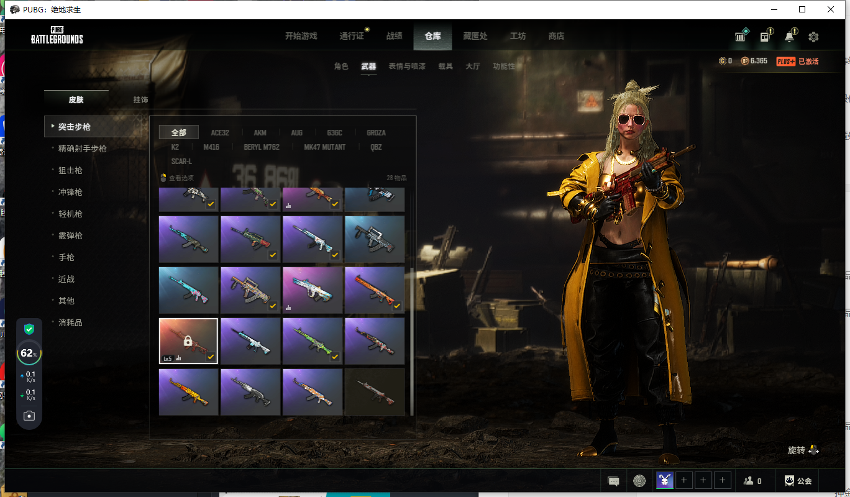Add teammate in the slot beside the rabbit avatar
The image size is (850, 497).
(684, 480)
